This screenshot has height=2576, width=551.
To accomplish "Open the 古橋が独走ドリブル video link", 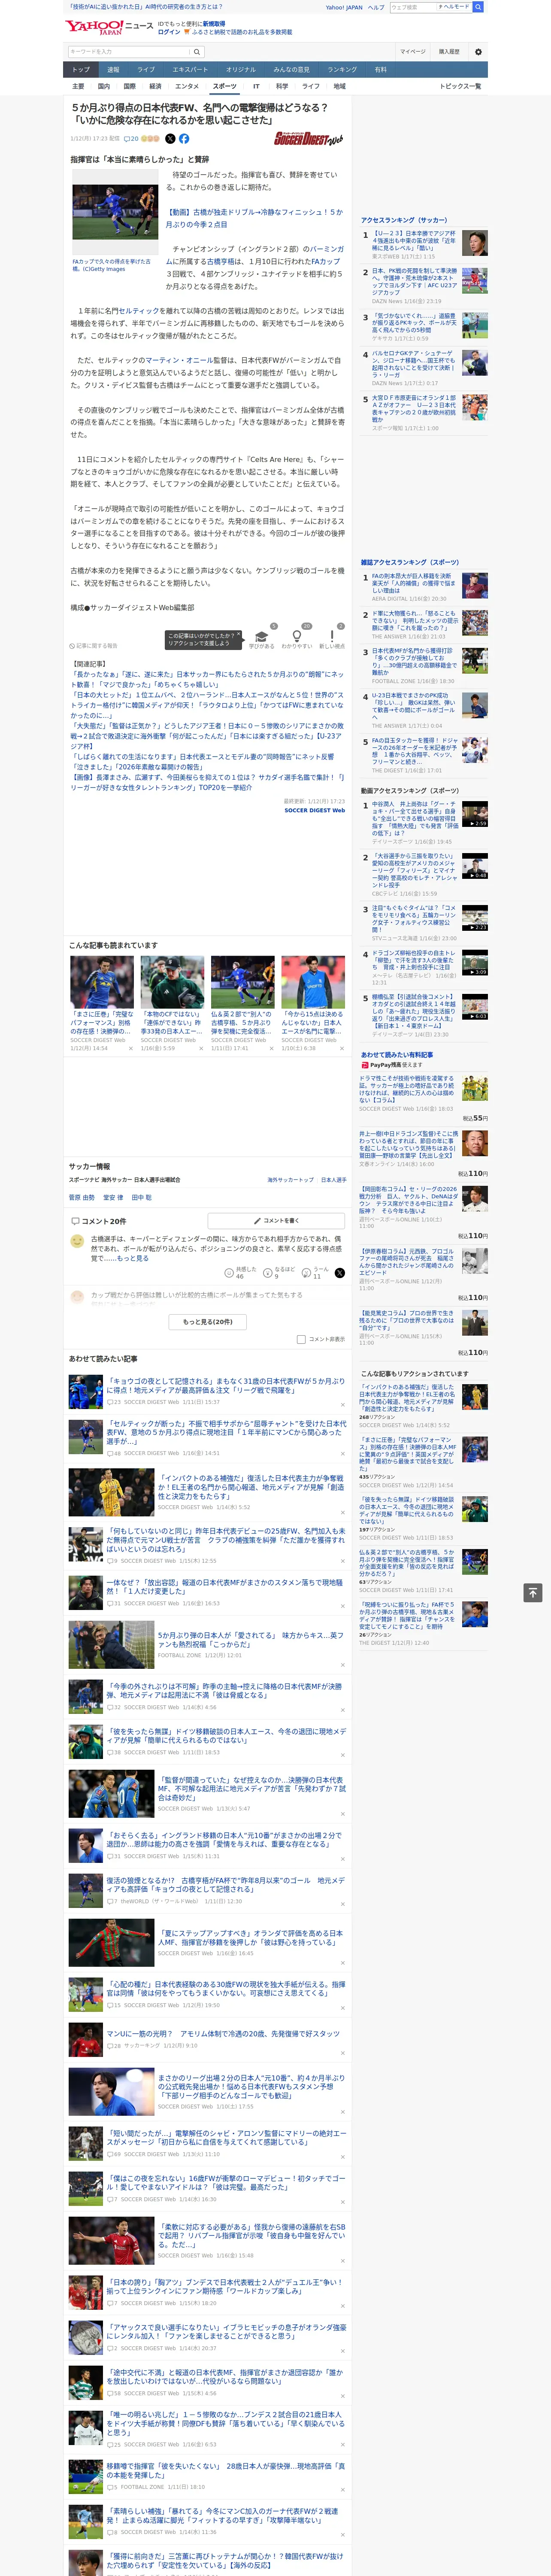I will click(254, 218).
